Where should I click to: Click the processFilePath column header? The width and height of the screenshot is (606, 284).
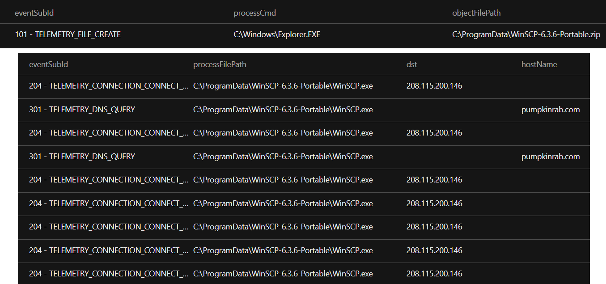pyautogui.click(x=220, y=64)
